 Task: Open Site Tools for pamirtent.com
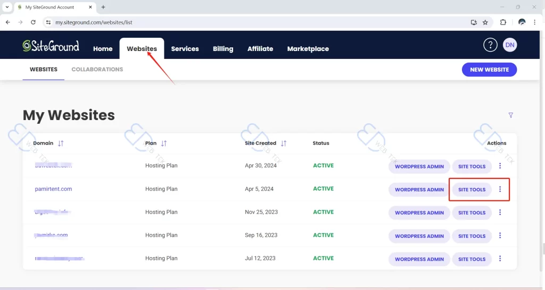tap(472, 190)
